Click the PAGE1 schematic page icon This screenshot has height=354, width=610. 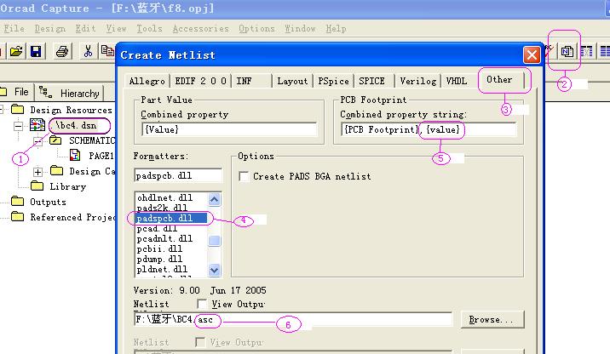click(75, 156)
